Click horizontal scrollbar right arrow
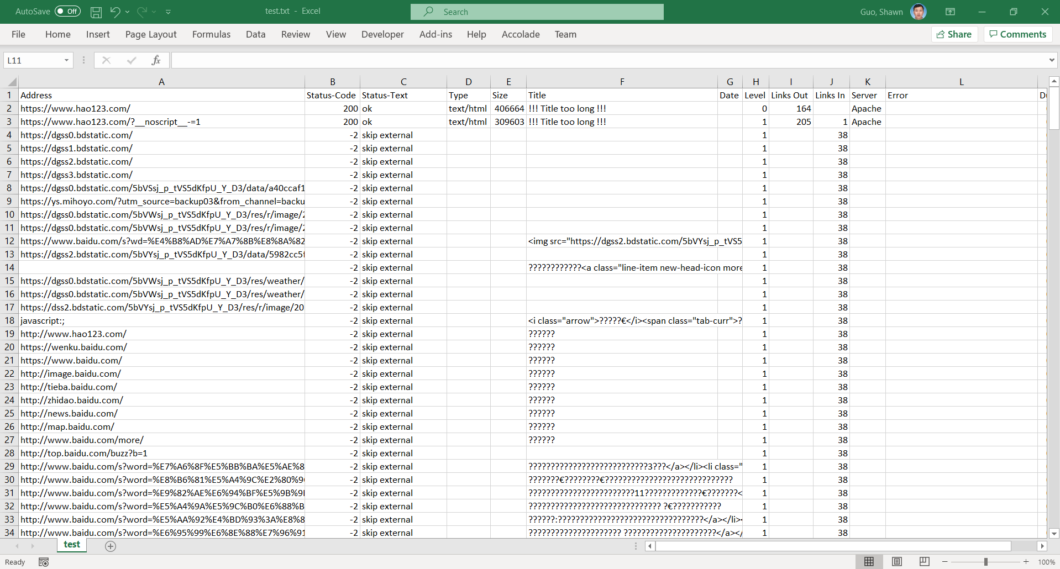The image size is (1060, 569). (x=1042, y=546)
